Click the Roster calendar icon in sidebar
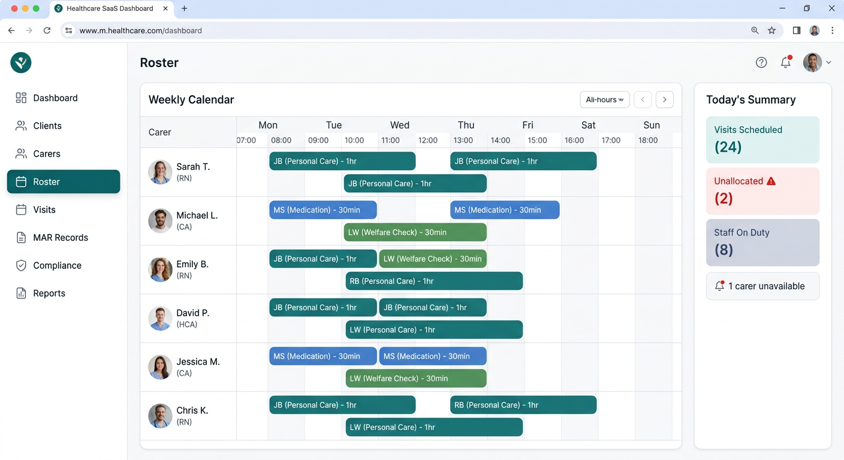This screenshot has height=460, width=844. pyautogui.click(x=21, y=181)
